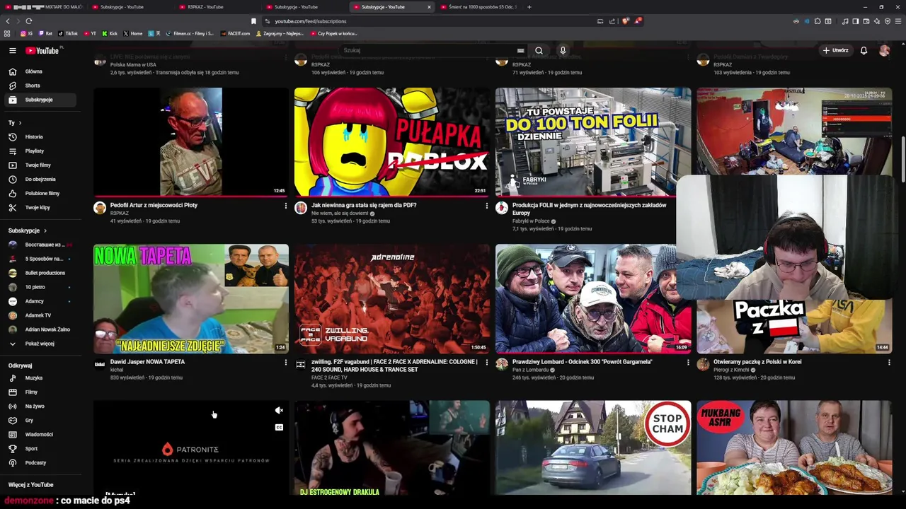
Task: Open Kick bookmark in bookmarks bar
Action: 110,33
